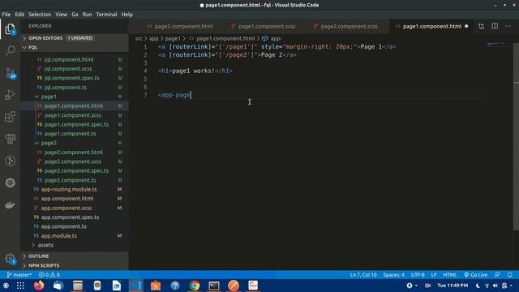The width and height of the screenshot is (519, 292).
Task: Start Go Live server from status bar
Action: (476, 275)
